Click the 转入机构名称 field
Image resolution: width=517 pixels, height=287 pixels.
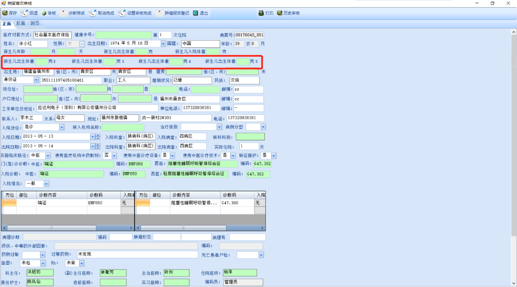coord(123,127)
